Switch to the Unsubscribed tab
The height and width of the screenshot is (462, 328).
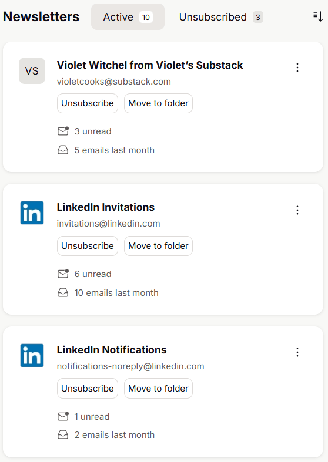click(x=221, y=17)
